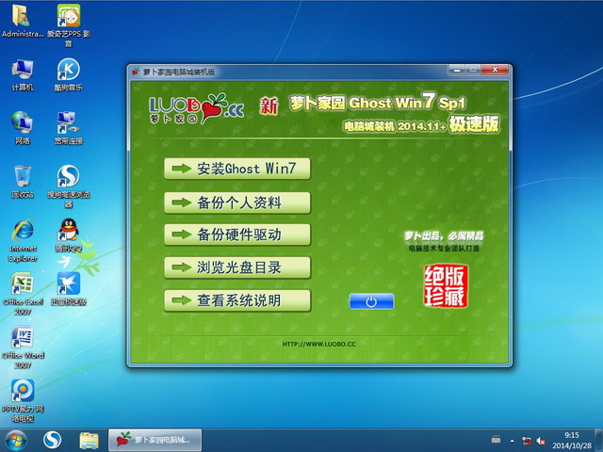Launch the Kugou music (酷狗音乐) icon
Image resolution: width=603 pixels, height=452 pixels.
pos(68,75)
